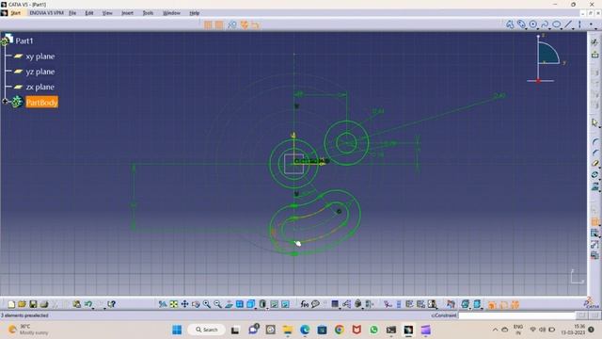Image resolution: width=602 pixels, height=339 pixels.
Task: Select yz plane in specification tree
Action: pos(40,72)
